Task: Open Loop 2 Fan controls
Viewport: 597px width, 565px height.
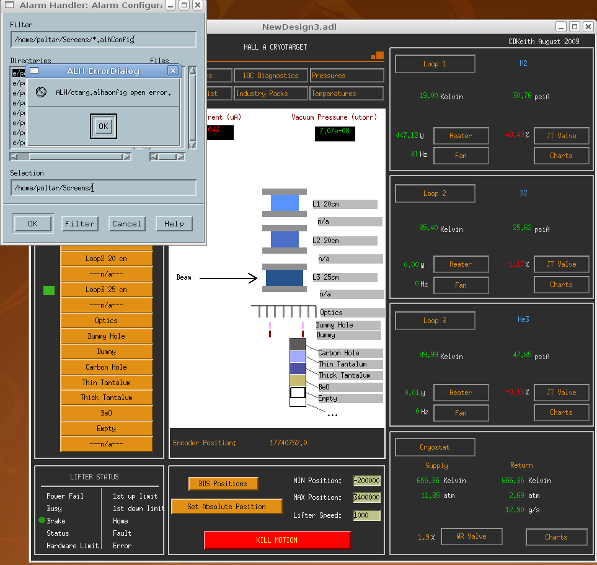Action: (x=461, y=285)
